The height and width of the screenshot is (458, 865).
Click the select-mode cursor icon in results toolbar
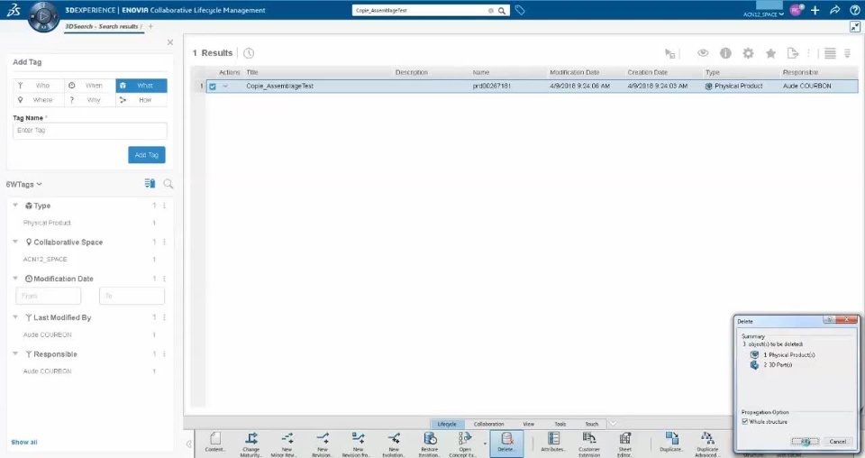click(x=669, y=53)
